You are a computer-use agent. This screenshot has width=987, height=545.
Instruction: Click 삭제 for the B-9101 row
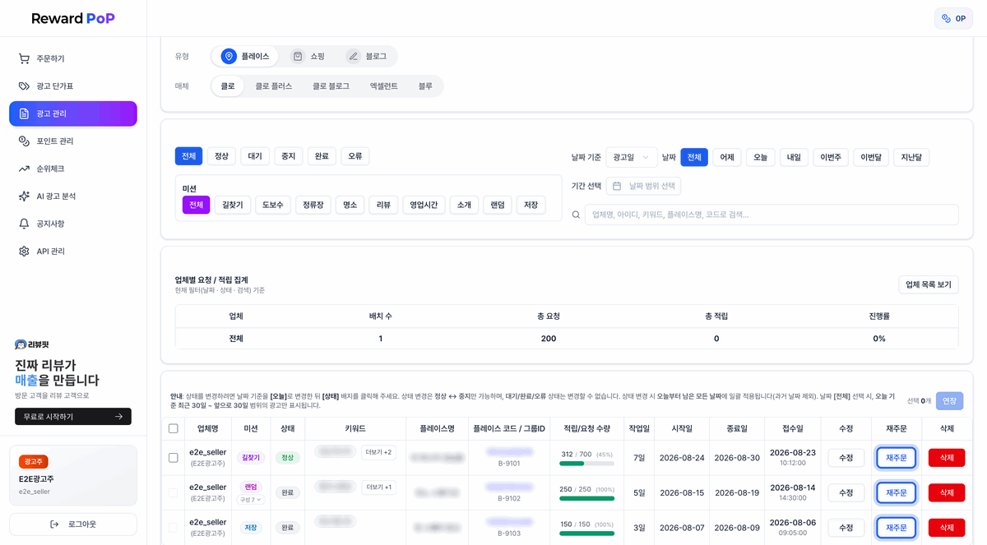click(x=947, y=458)
